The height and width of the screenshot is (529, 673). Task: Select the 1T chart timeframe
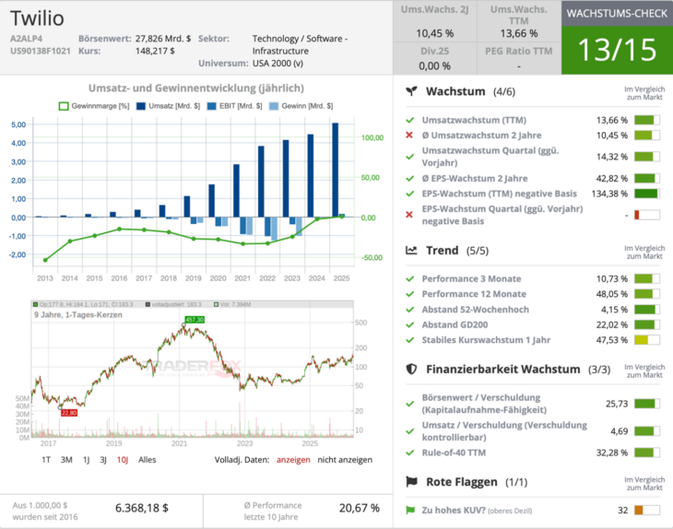pos(46,460)
